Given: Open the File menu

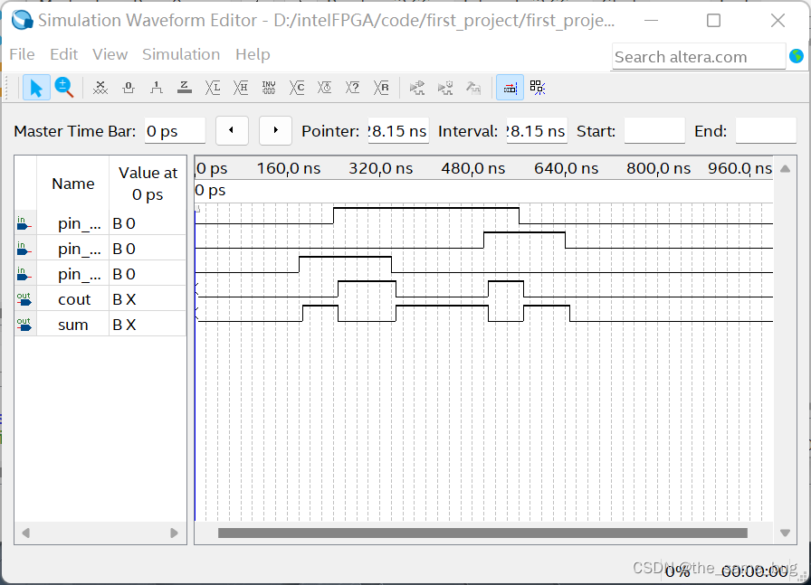Looking at the screenshot, I should point(23,54).
